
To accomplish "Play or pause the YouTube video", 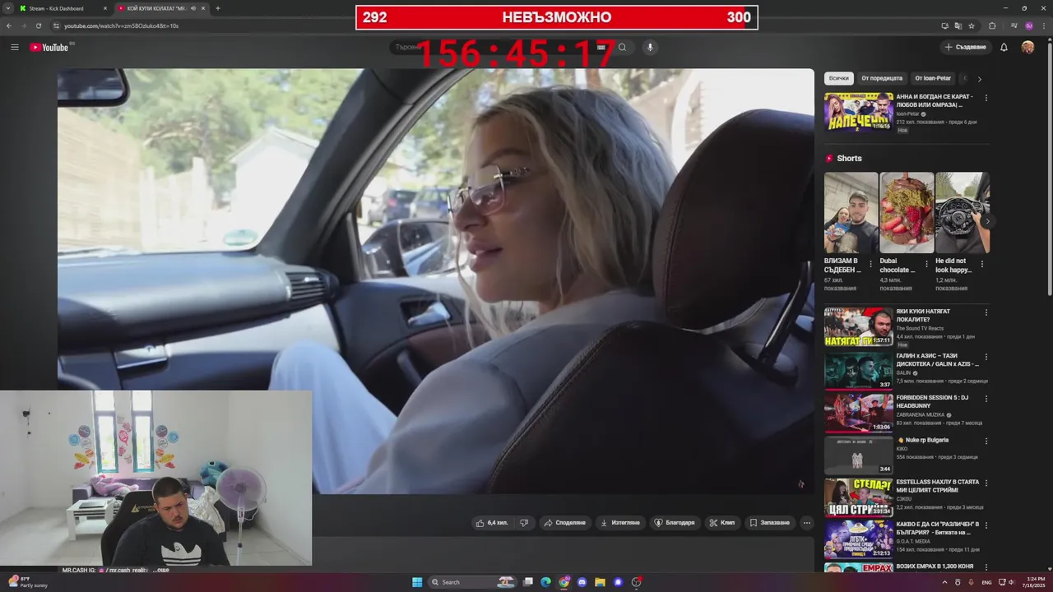I will coord(436,281).
